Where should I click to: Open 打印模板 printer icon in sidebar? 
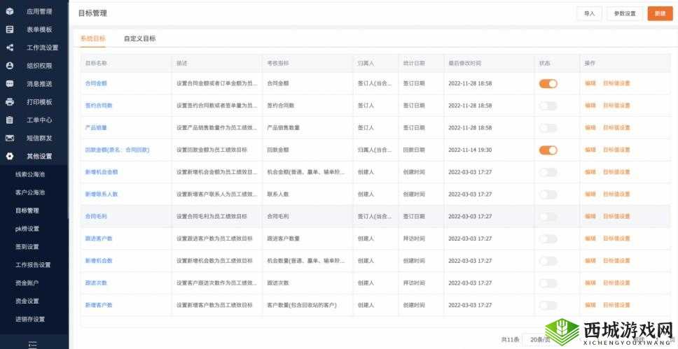[x=10, y=102]
